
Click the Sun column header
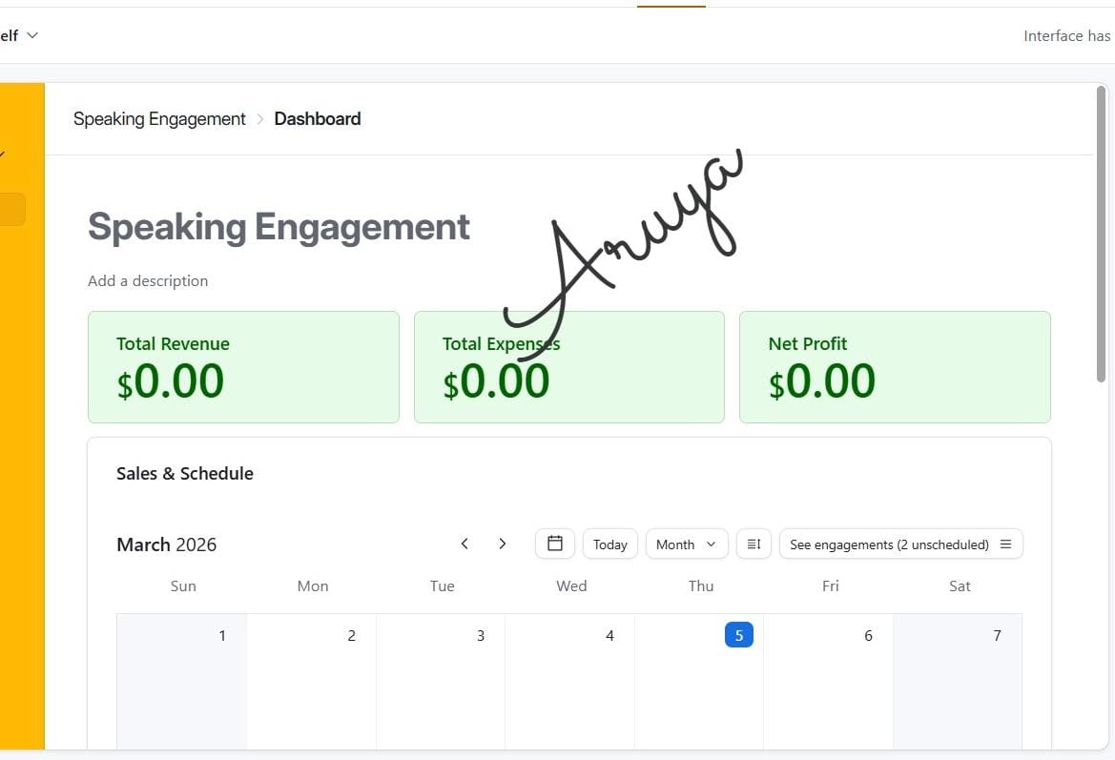183,585
